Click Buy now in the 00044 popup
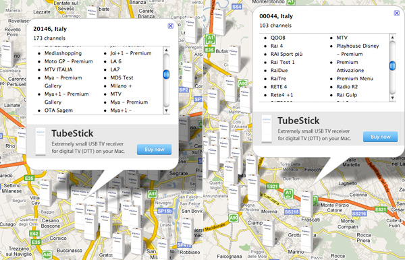This screenshot has width=405, height=260. tap(380, 137)
